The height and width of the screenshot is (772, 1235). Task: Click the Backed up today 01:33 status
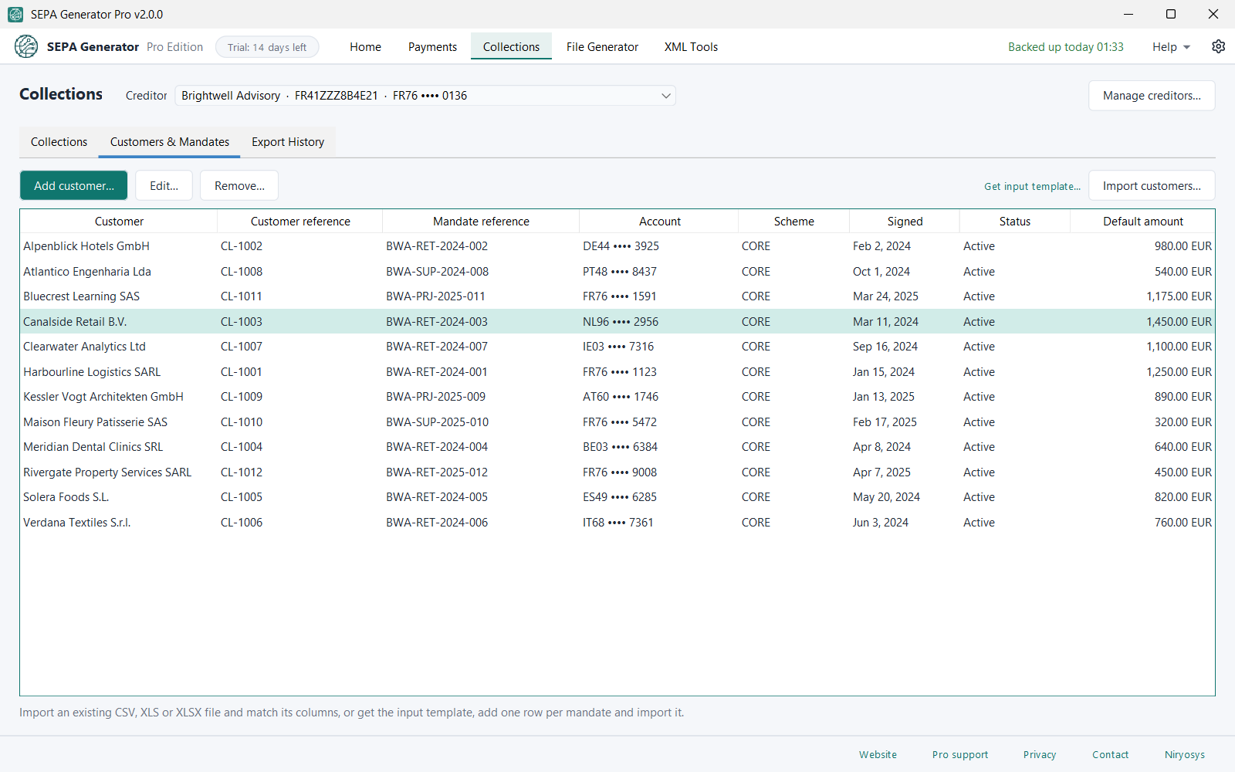[1065, 47]
